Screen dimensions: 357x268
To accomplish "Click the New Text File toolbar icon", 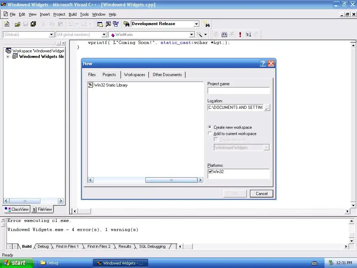I will pos(7,24).
